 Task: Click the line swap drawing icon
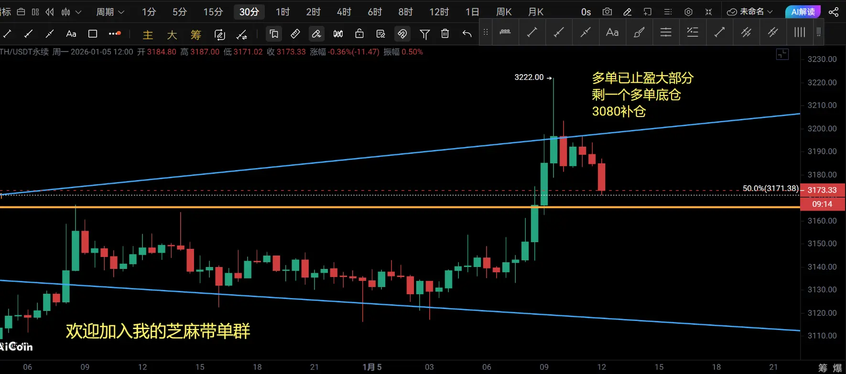(242, 34)
